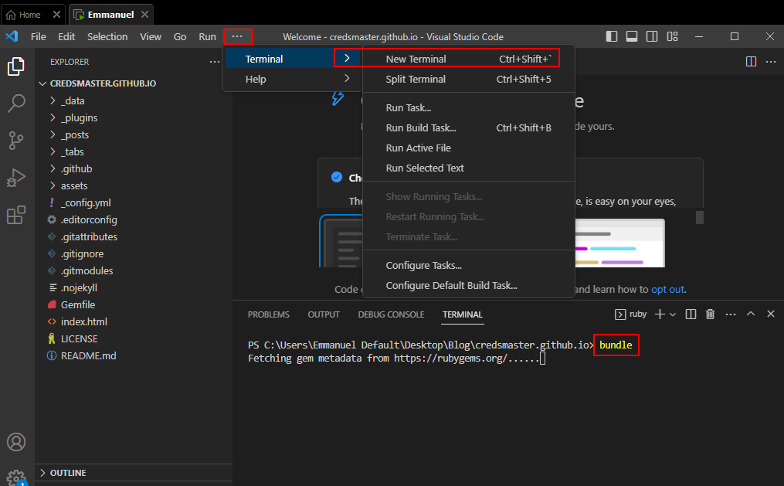Choose New Terminal from the submenu

click(x=469, y=59)
